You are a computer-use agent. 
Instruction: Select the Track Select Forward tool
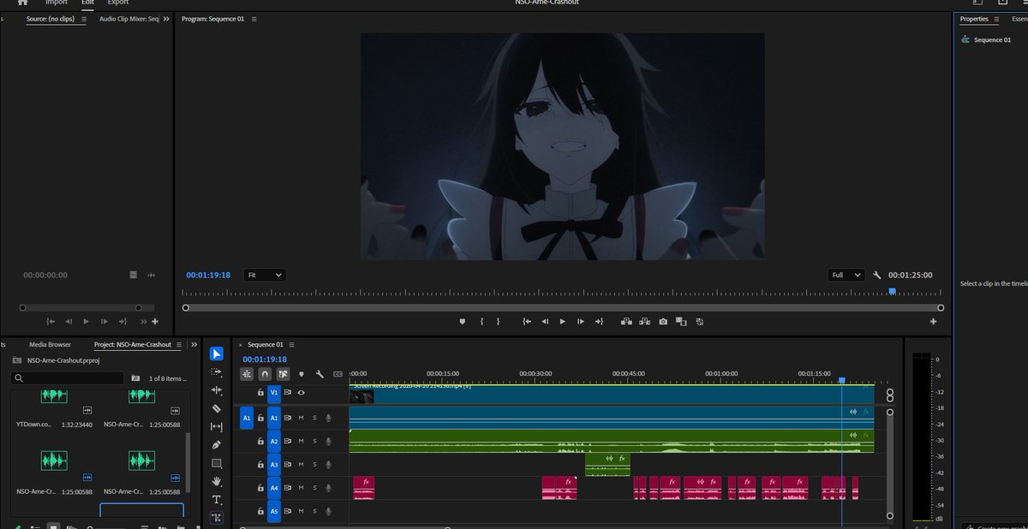[217, 371]
